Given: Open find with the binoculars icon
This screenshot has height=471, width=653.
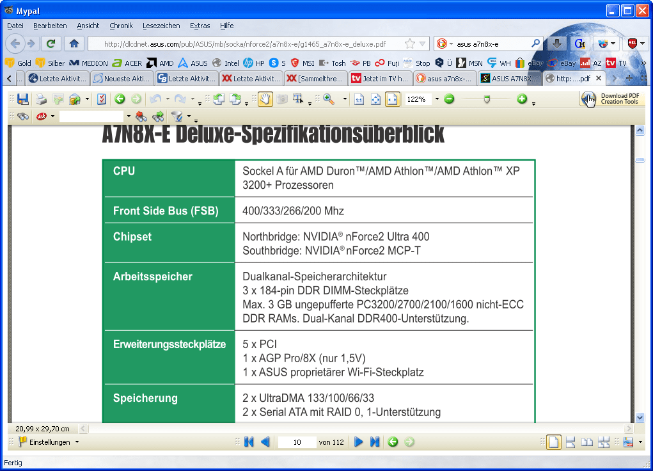Looking at the screenshot, I should click(23, 116).
